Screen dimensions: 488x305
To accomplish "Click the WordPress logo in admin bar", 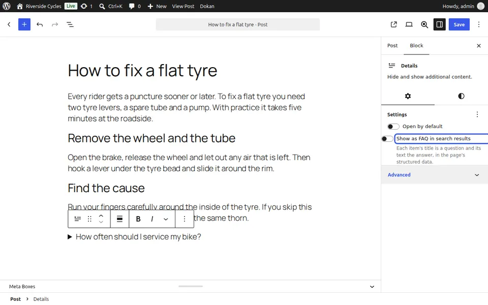I will [x=7, y=6].
